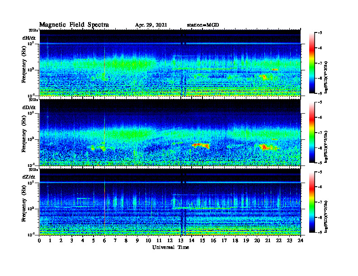Click hour 22 on the Universal Time axis
This screenshot has width=358, height=276.
(x=279, y=240)
